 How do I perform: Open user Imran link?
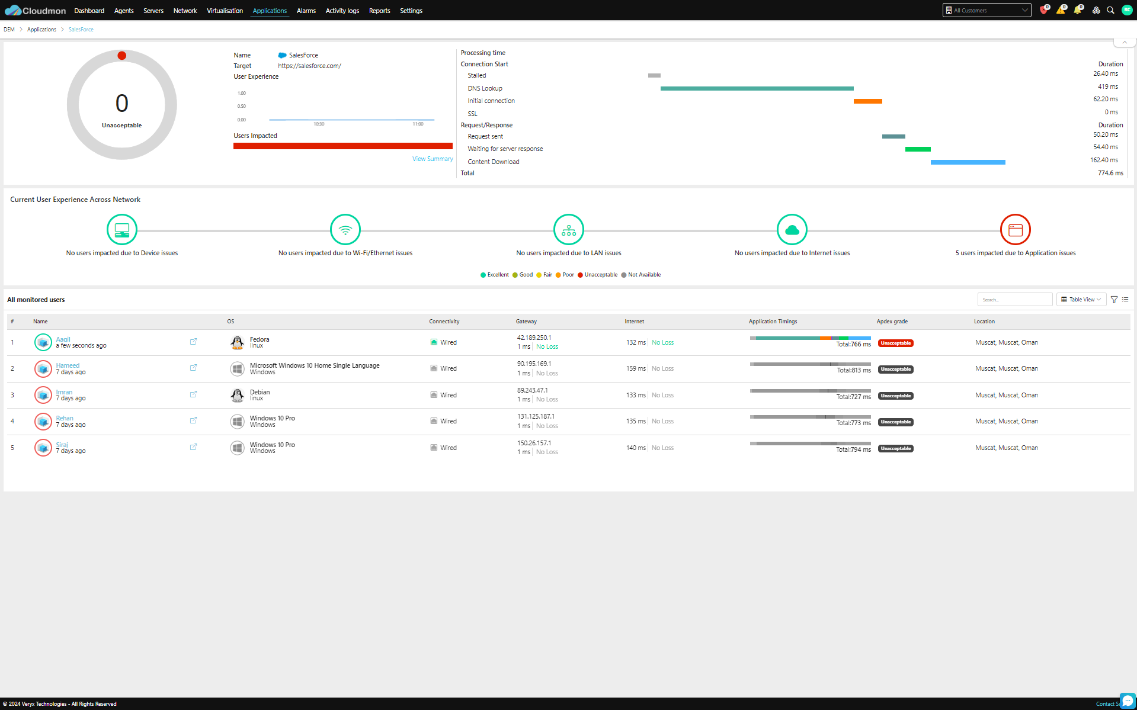(64, 392)
